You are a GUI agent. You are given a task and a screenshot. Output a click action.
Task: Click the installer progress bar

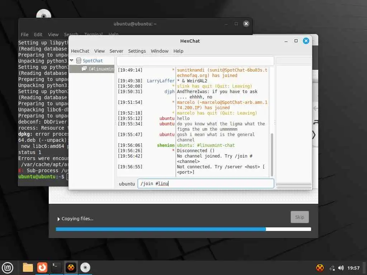coord(183,229)
